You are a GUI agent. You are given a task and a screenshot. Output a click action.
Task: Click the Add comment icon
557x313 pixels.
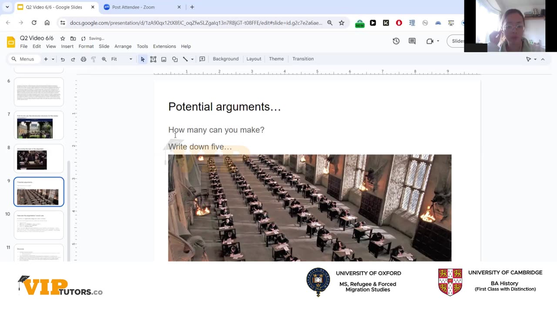click(202, 59)
